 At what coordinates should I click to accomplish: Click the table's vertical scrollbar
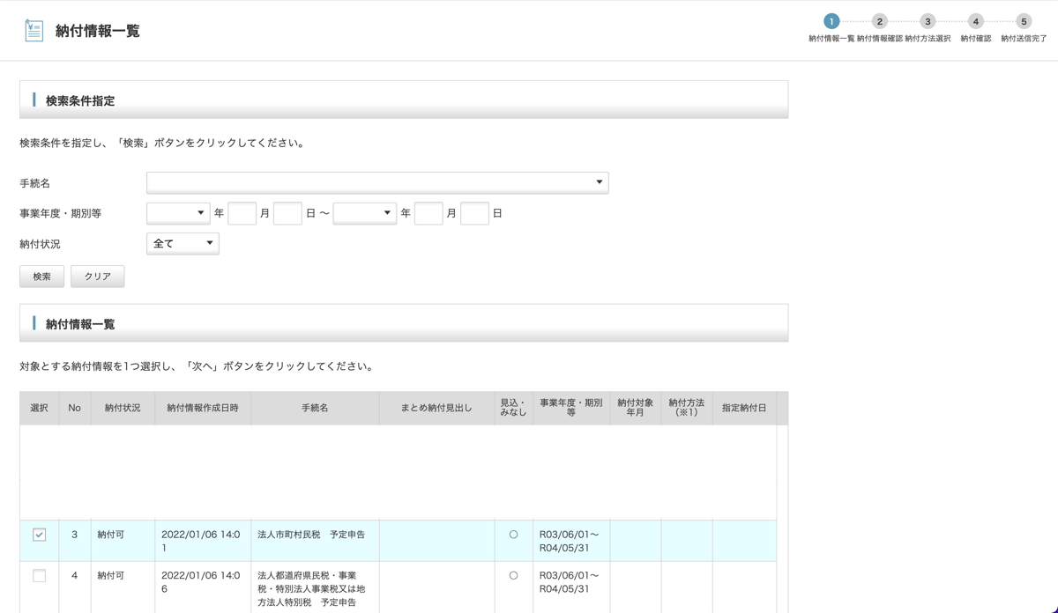782,502
